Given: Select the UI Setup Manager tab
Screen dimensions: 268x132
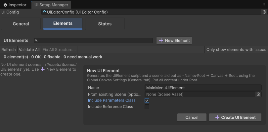Looking at the screenshot, I should [x=51, y=5].
